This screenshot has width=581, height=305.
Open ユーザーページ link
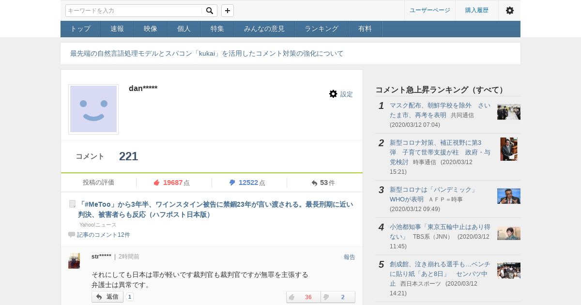pyautogui.click(x=430, y=10)
